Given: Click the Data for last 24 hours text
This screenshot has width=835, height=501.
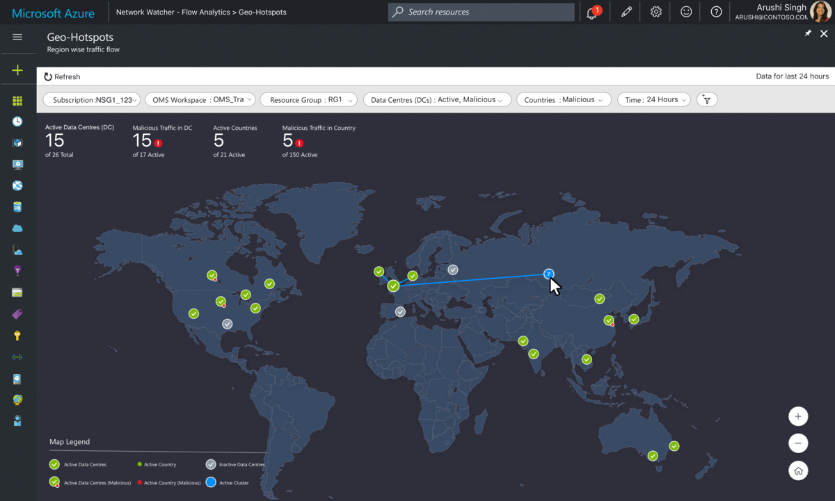Looking at the screenshot, I should pos(793,76).
